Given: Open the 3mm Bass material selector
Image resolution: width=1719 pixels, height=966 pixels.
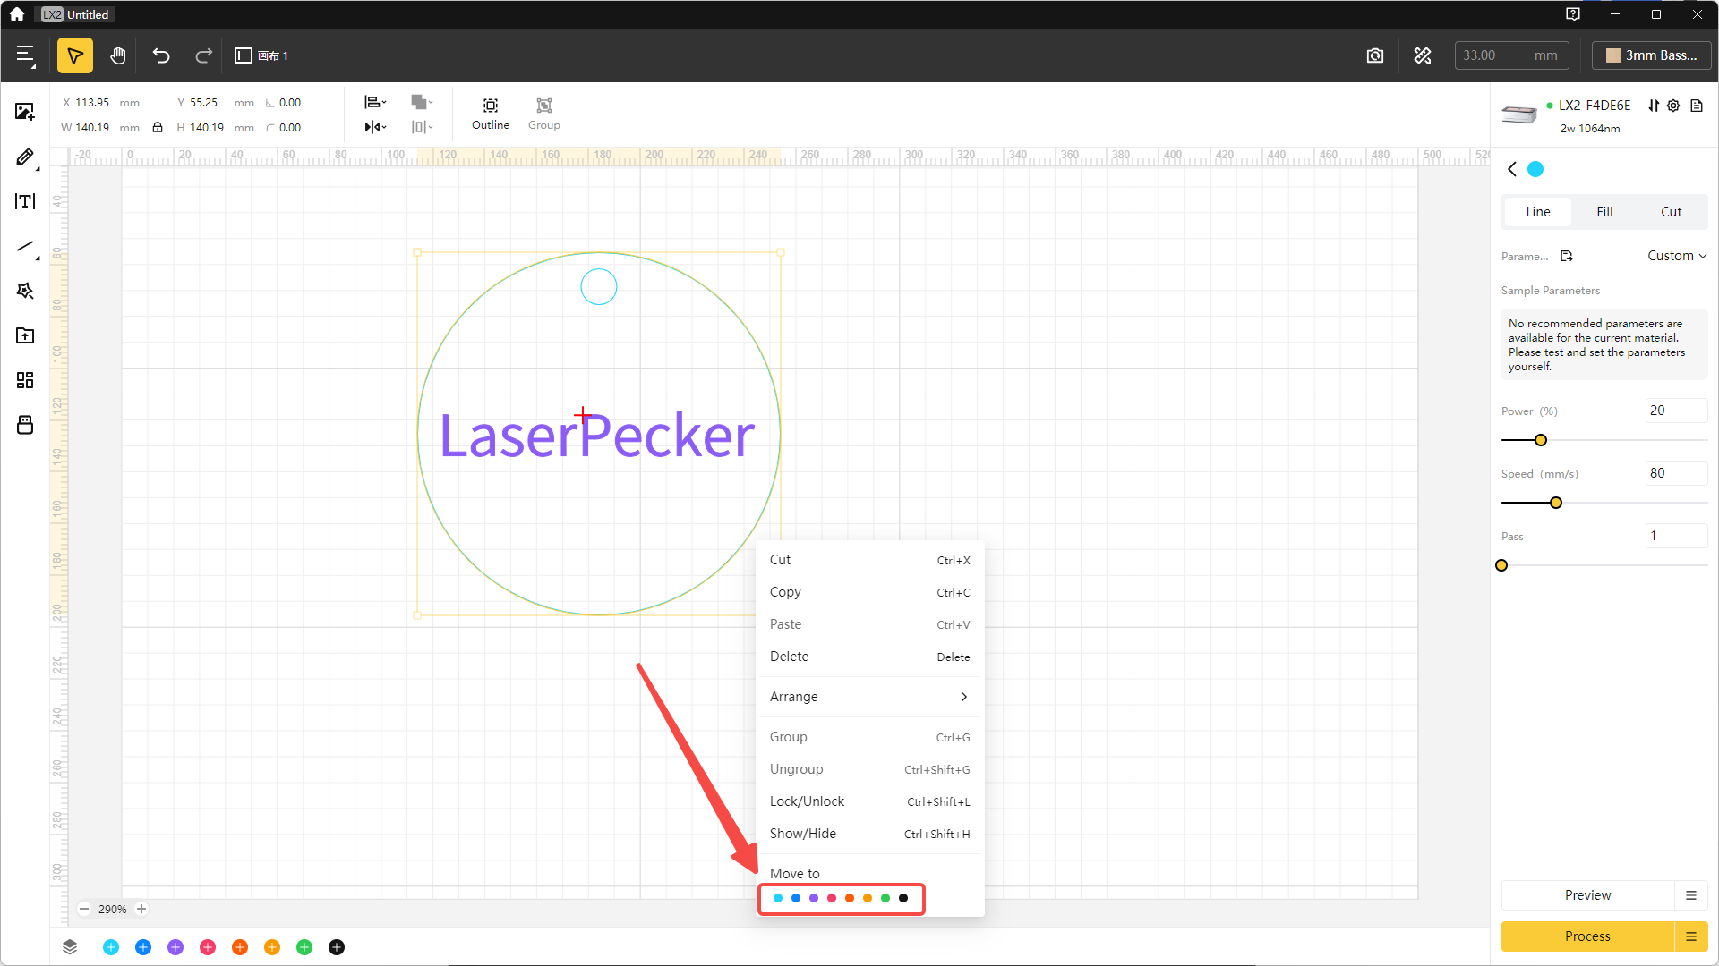Looking at the screenshot, I should click(1651, 55).
